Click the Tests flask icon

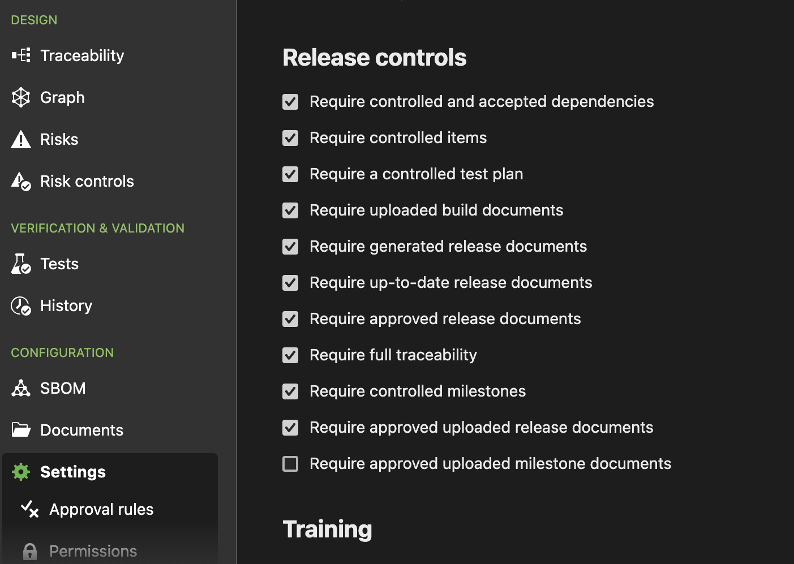(x=21, y=264)
